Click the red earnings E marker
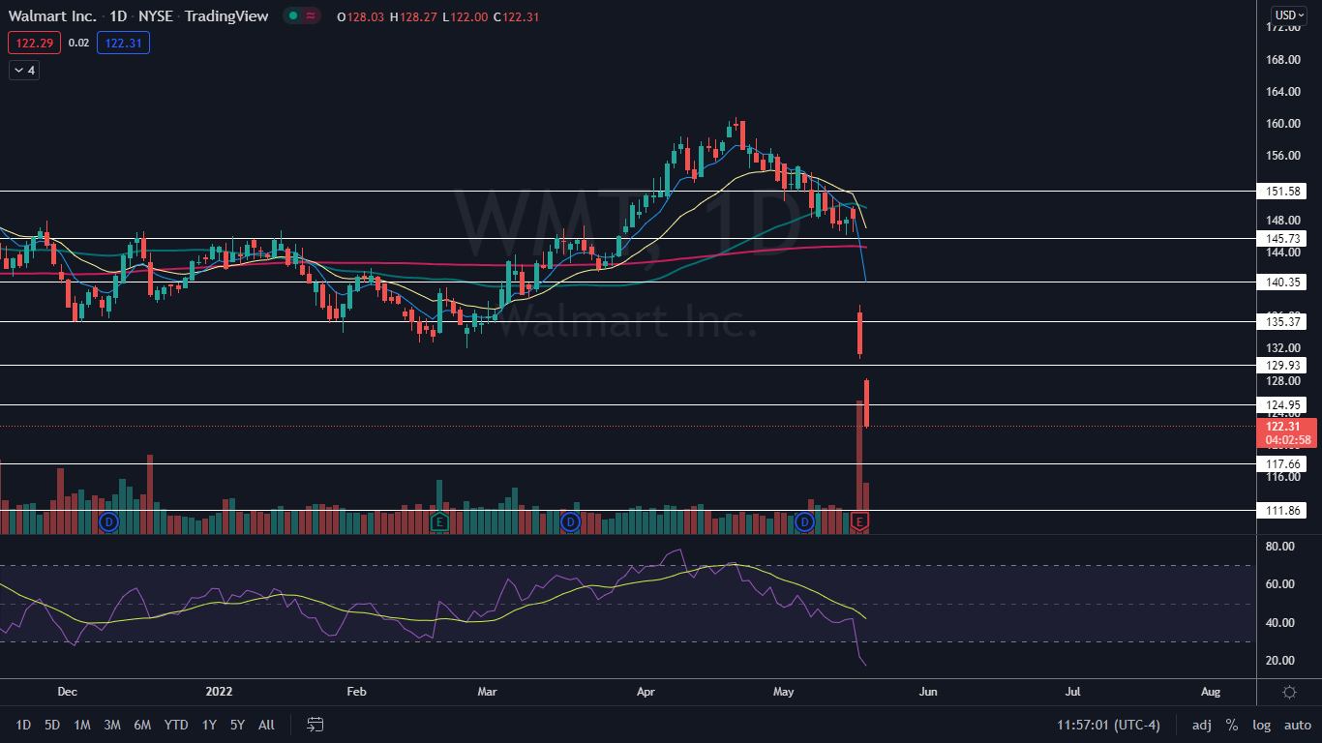Image resolution: width=1322 pixels, height=743 pixels. click(860, 522)
